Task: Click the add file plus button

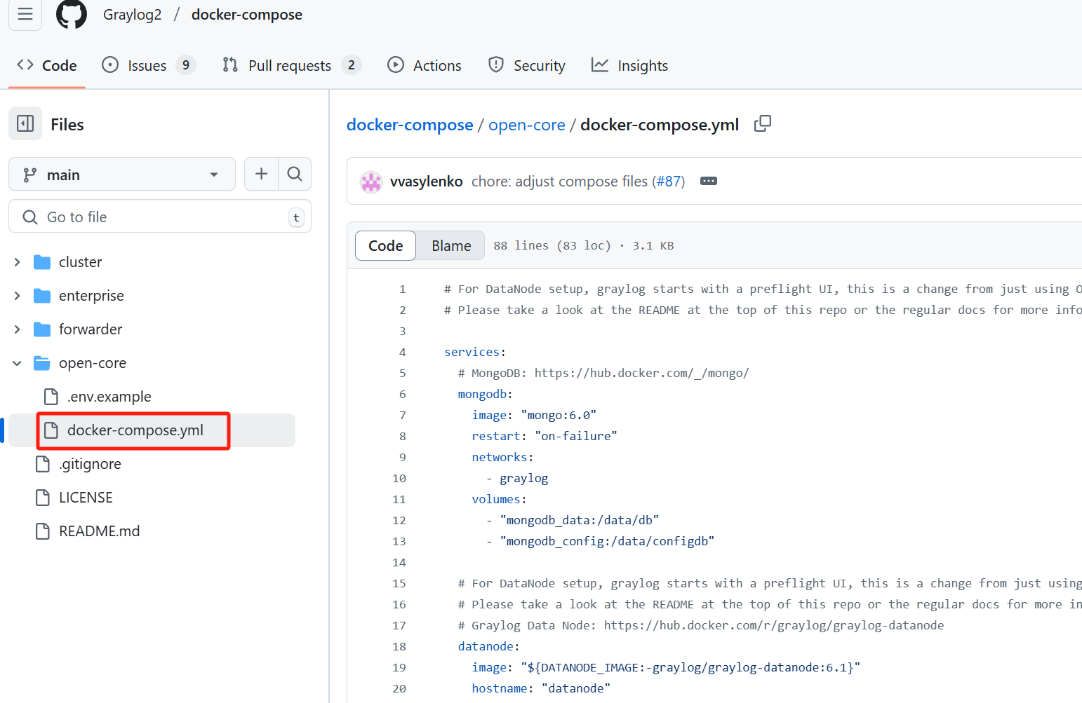Action: 261,174
